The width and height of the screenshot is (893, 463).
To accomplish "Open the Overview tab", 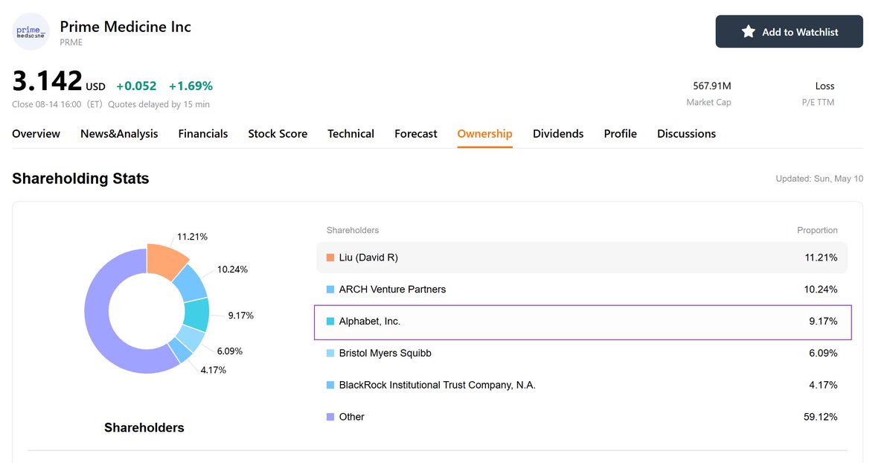I will tap(36, 134).
